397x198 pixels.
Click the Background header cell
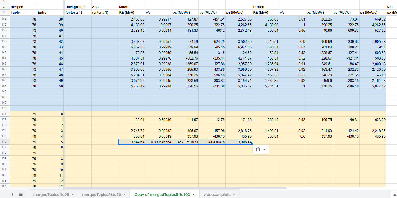click(78, 7)
